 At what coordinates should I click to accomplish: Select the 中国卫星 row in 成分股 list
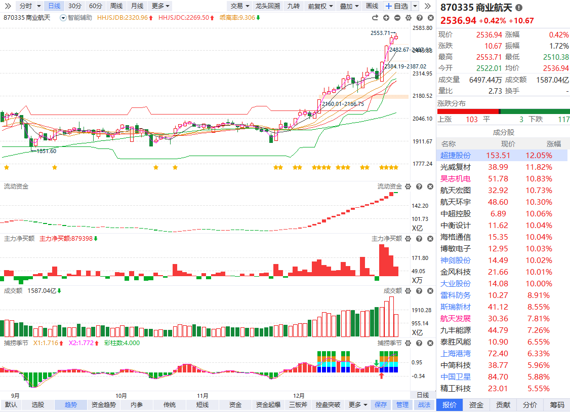[x=456, y=377]
